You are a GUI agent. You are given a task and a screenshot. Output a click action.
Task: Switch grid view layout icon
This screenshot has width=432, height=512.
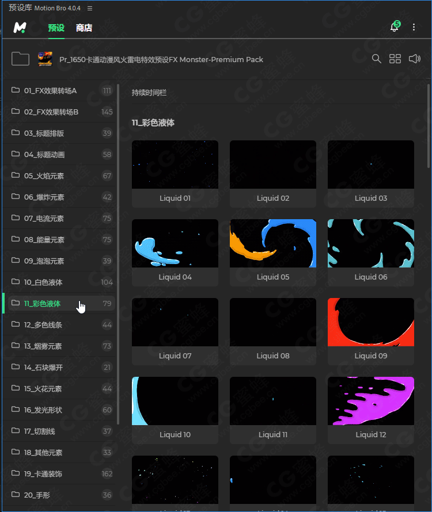(x=395, y=59)
